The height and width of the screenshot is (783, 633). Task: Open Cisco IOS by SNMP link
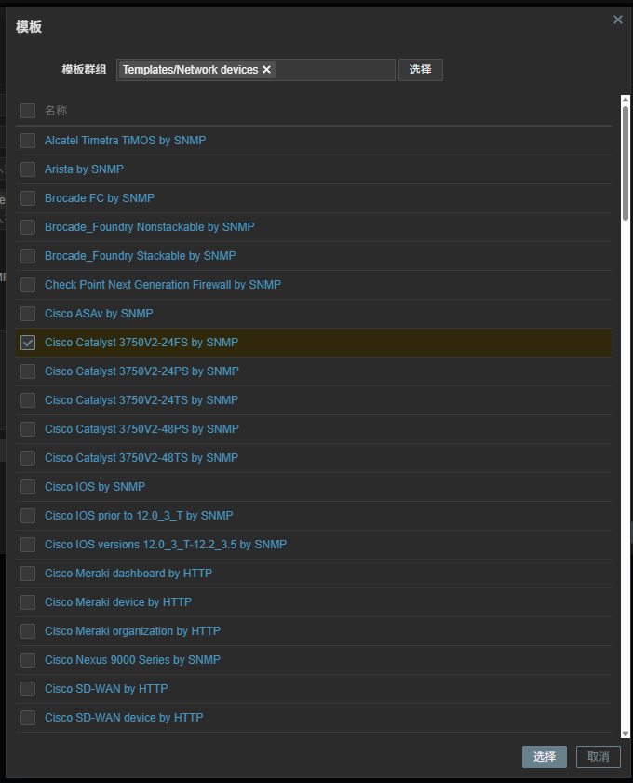[x=95, y=487]
